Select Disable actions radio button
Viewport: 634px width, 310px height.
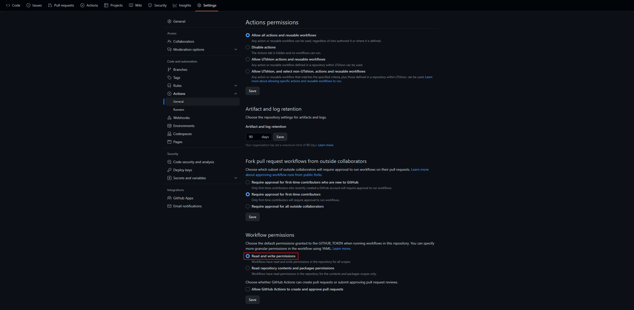pos(248,47)
